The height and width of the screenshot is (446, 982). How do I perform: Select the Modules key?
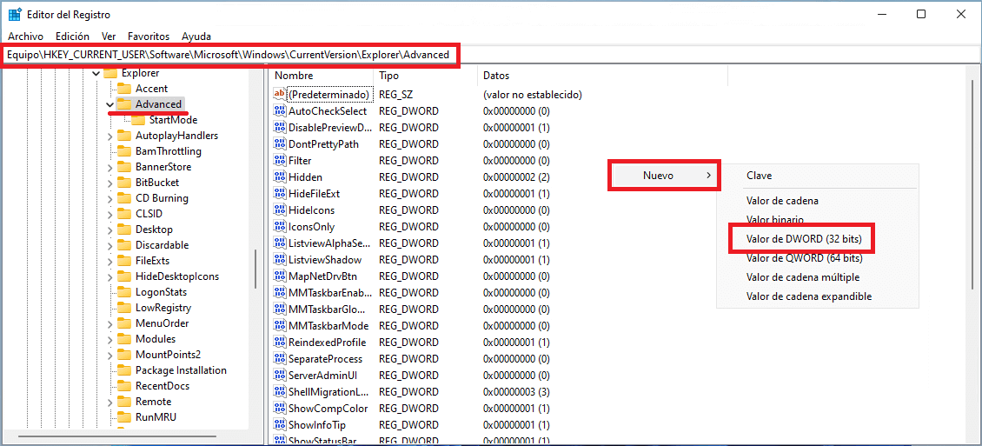click(156, 339)
